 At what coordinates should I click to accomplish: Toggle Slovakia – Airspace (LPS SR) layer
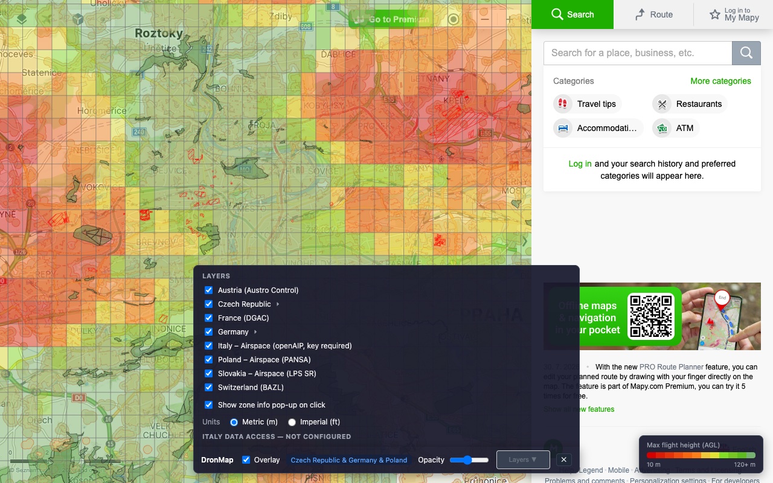209,374
